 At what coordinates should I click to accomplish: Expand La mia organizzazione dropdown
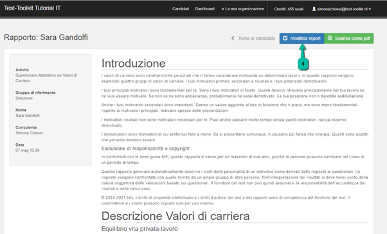[243, 9]
